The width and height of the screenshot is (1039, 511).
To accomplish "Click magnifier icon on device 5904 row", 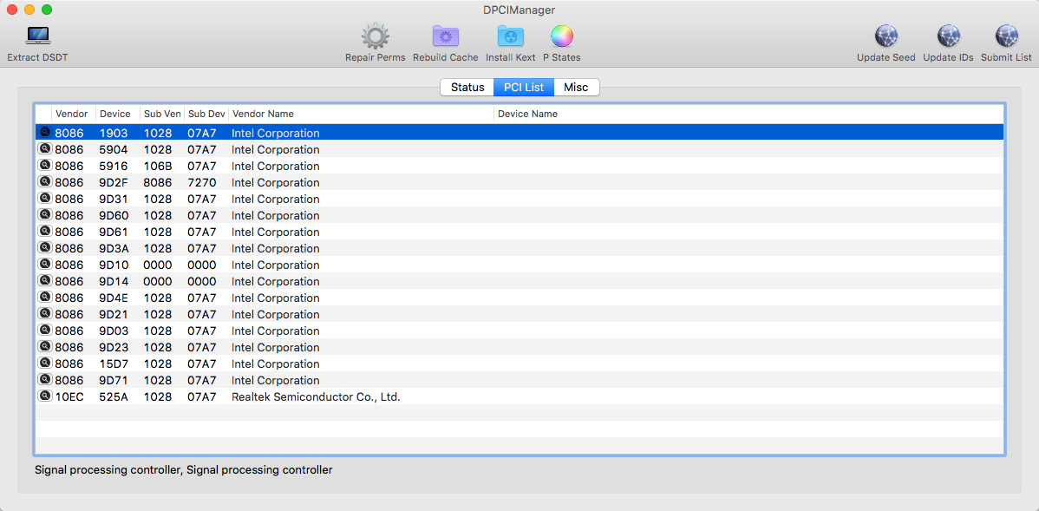I will pos(45,149).
